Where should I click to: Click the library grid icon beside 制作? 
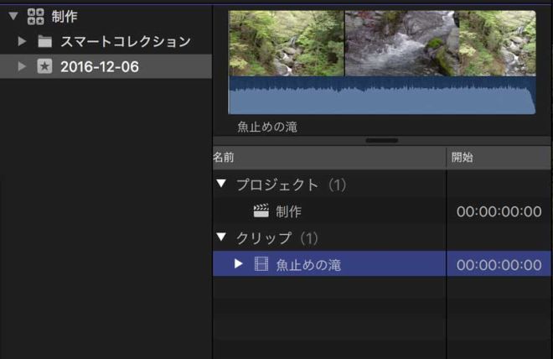pyautogui.click(x=36, y=16)
